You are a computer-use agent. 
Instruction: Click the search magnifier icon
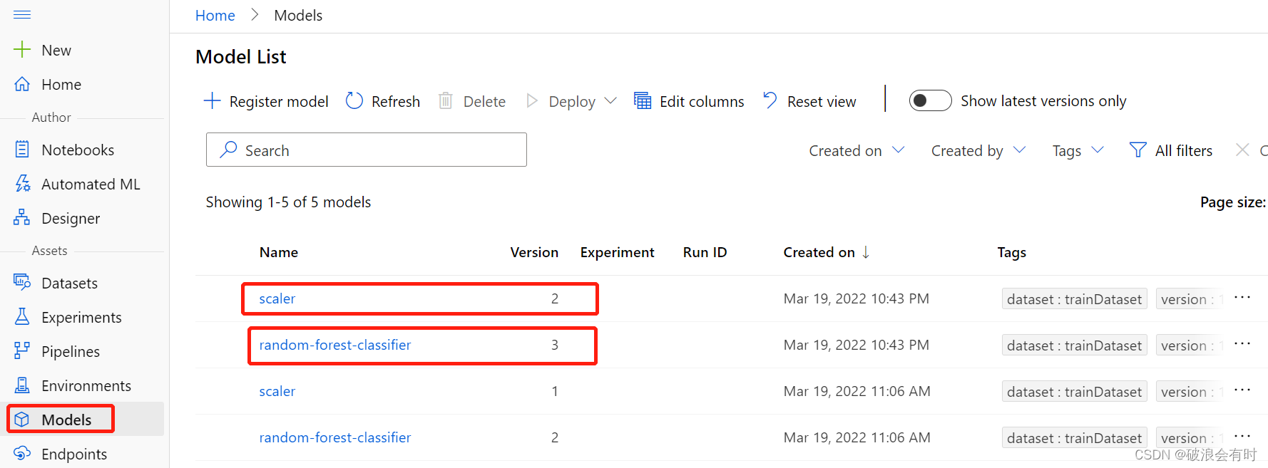(228, 150)
